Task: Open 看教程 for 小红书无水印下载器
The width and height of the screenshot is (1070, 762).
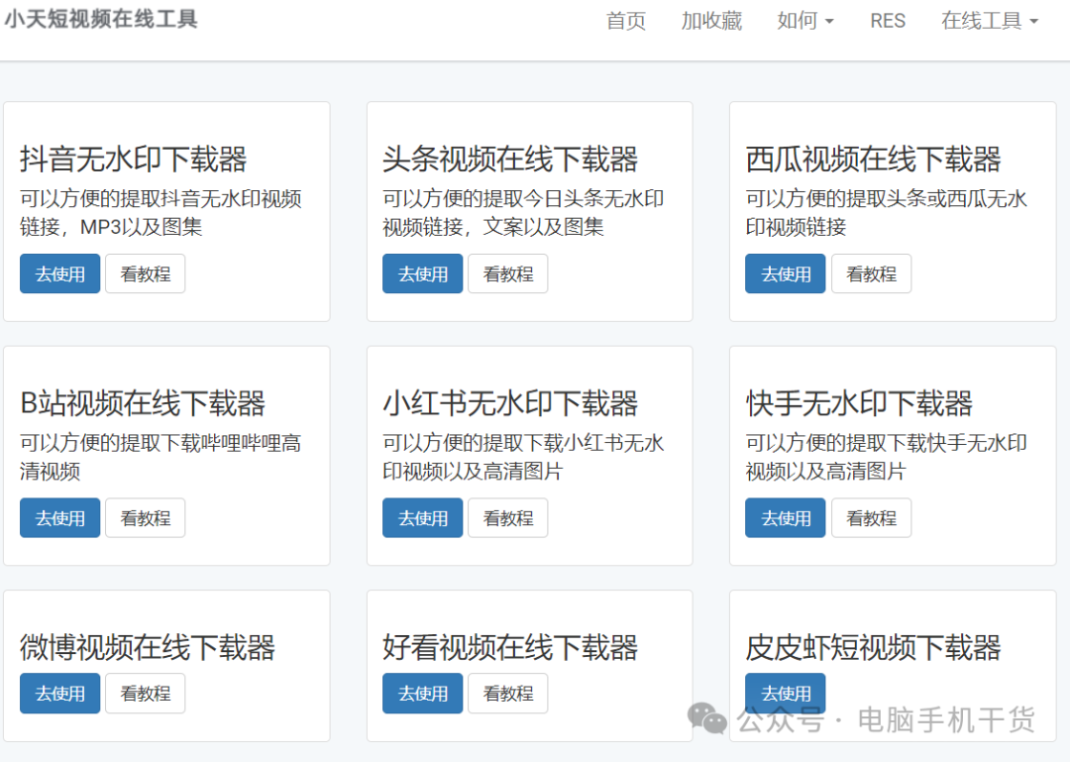Action: point(507,518)
